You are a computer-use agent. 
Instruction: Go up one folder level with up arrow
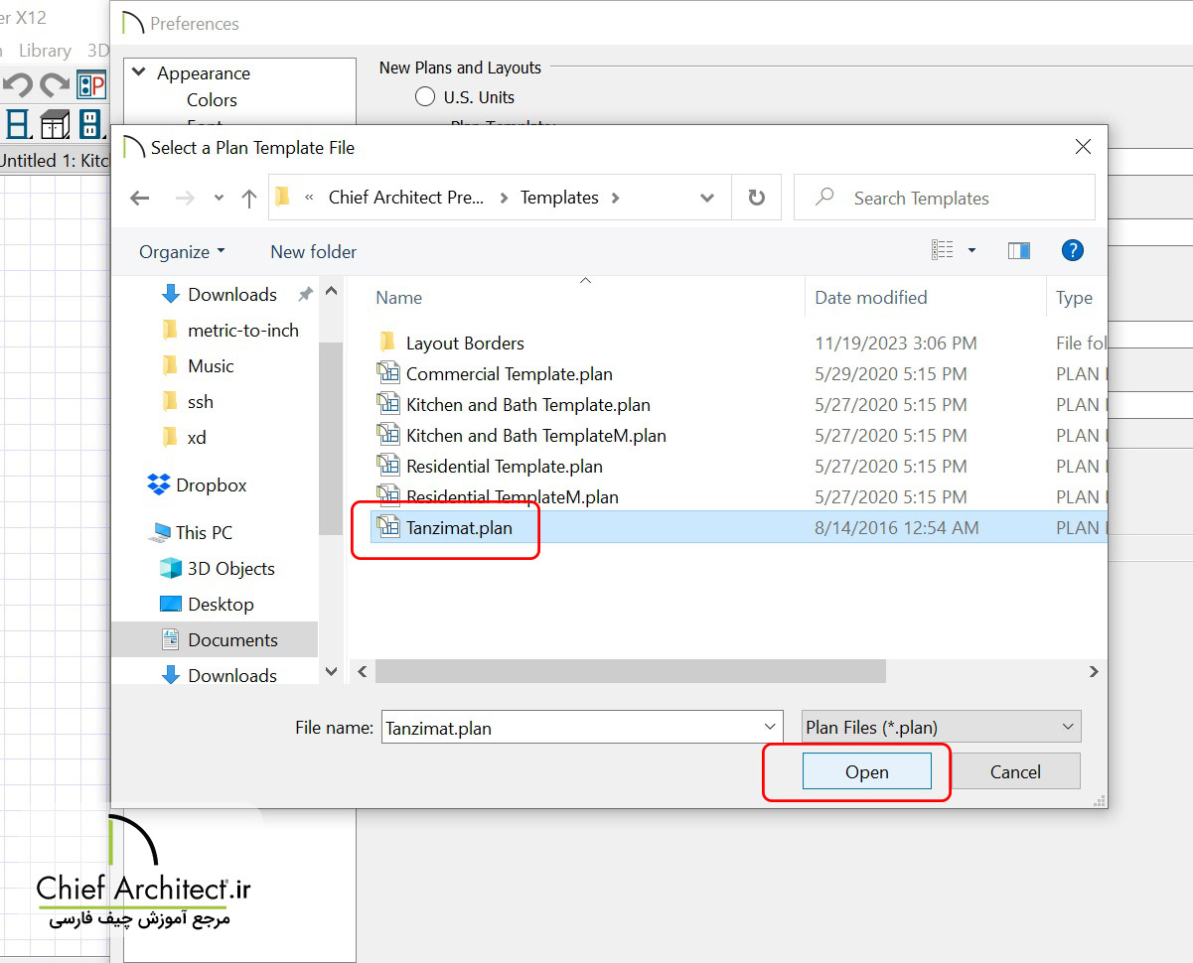[x=249, y=198]
